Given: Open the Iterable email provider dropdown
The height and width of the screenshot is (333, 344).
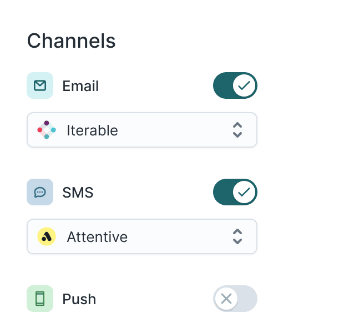Looking at the screenshot, I should (141, 130).
